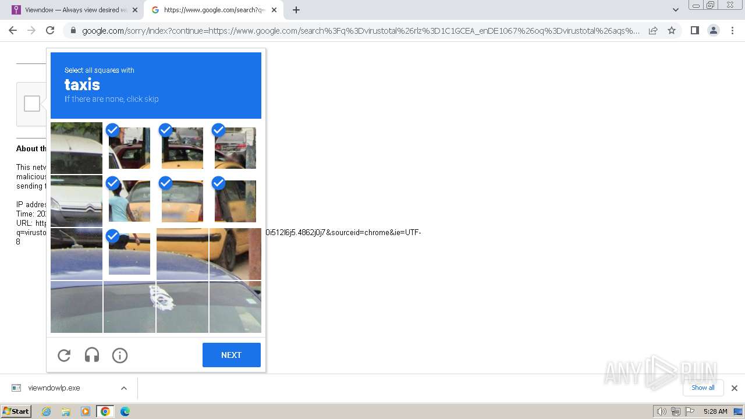Go back in browser history

[13, 30]
